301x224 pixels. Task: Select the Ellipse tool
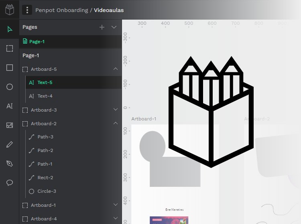click(10, 87)
